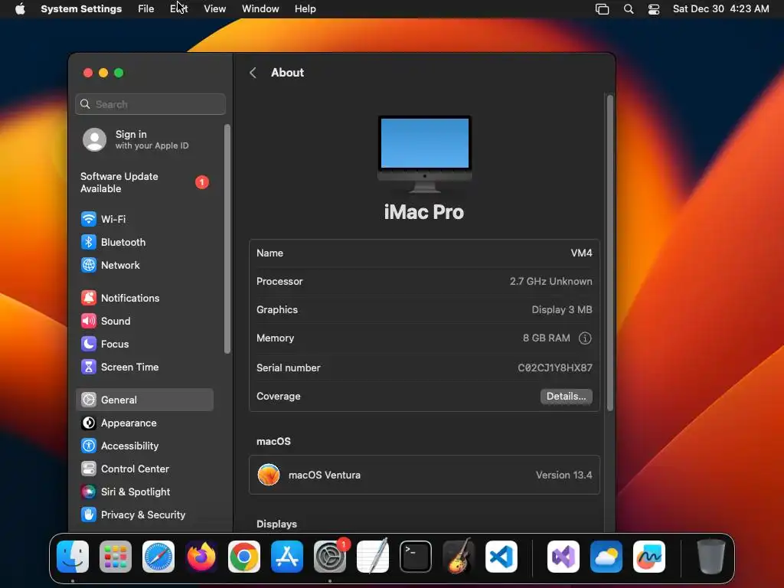Launch Terminal from the Dock
This screenshot has width=784, height=588.
coord(416,557)
